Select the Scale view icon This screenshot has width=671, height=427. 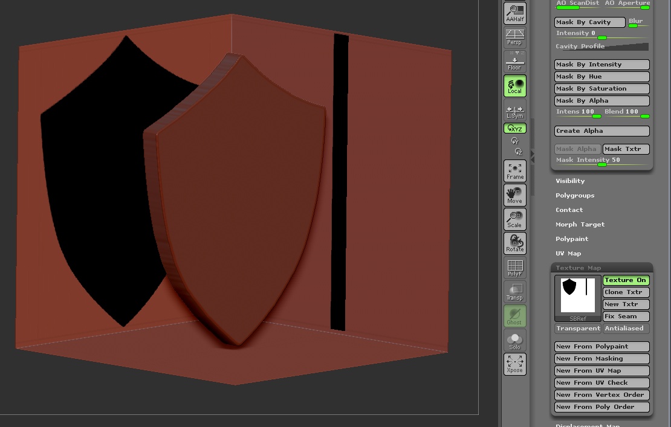click(515, 219)
